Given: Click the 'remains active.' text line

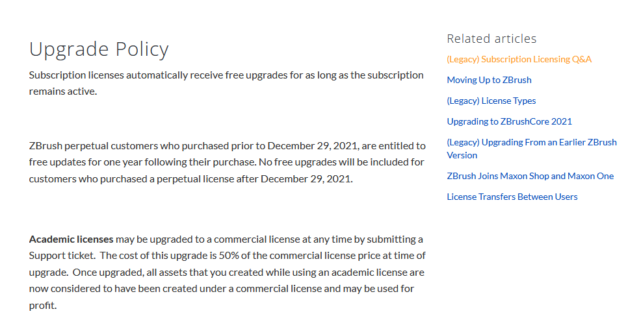Looking at the screenshot, I should point(63,91).
